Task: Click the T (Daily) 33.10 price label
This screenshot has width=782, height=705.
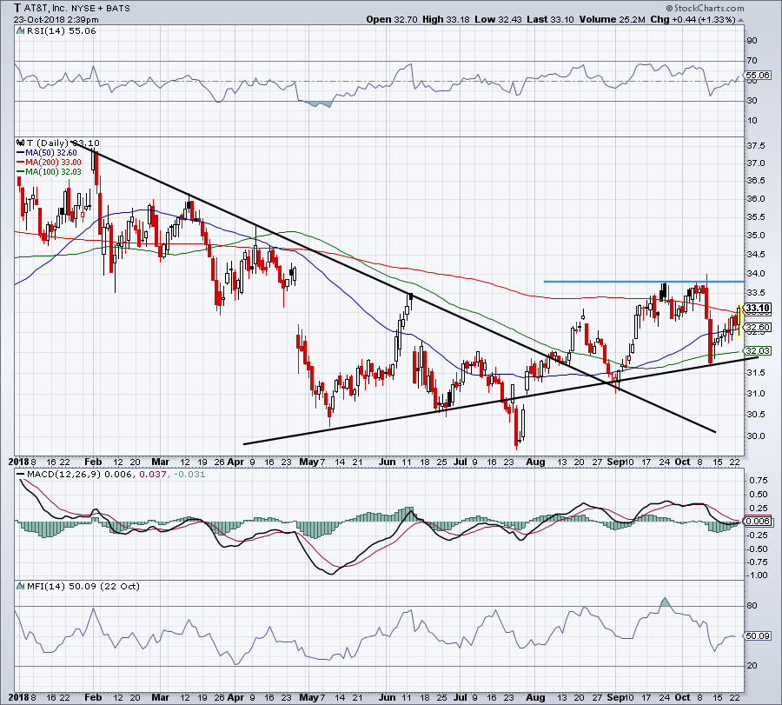Action: click(x=63, y=143)
